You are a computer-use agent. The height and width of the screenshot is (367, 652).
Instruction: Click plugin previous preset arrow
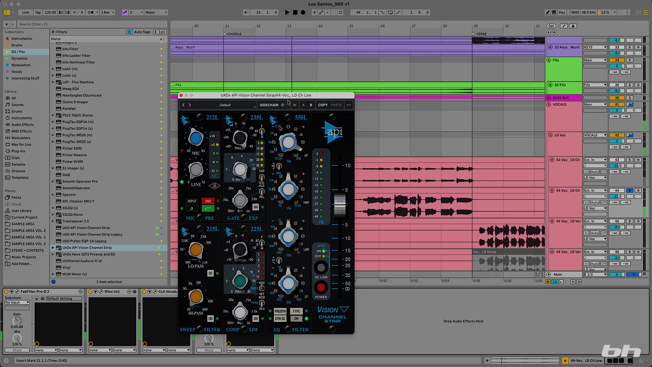(x=184, y=105)
